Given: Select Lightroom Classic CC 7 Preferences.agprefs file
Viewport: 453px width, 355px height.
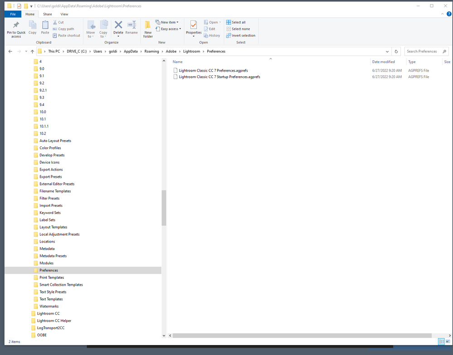Looking at the screenshot, I should [213, 70].
